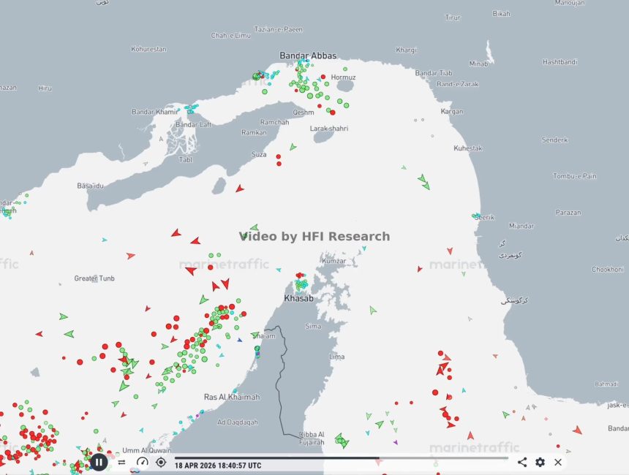This screenshot has height=475, width=629.
Task: Click the Ras Al Khaimah label
Action: point(231,397)
